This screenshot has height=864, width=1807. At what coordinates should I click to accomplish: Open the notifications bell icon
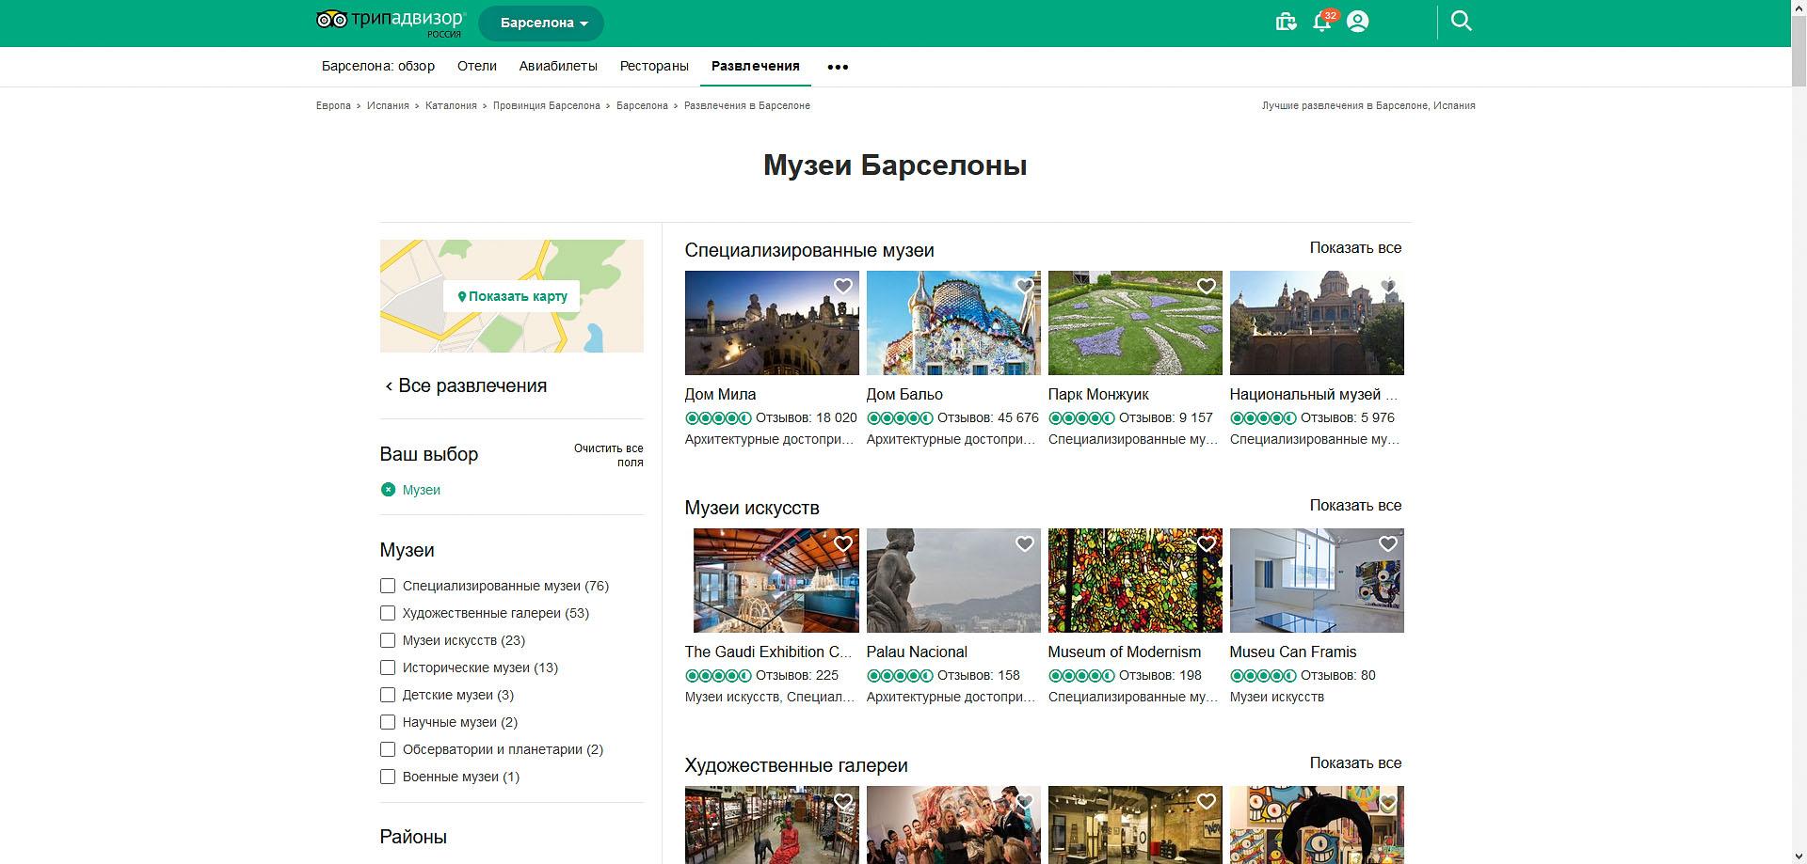[x=1322, y=22]
